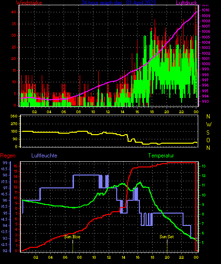Screen dimensions: 221x264
Task: Click the magenta 994 pressure value
Action: point(205,96)
